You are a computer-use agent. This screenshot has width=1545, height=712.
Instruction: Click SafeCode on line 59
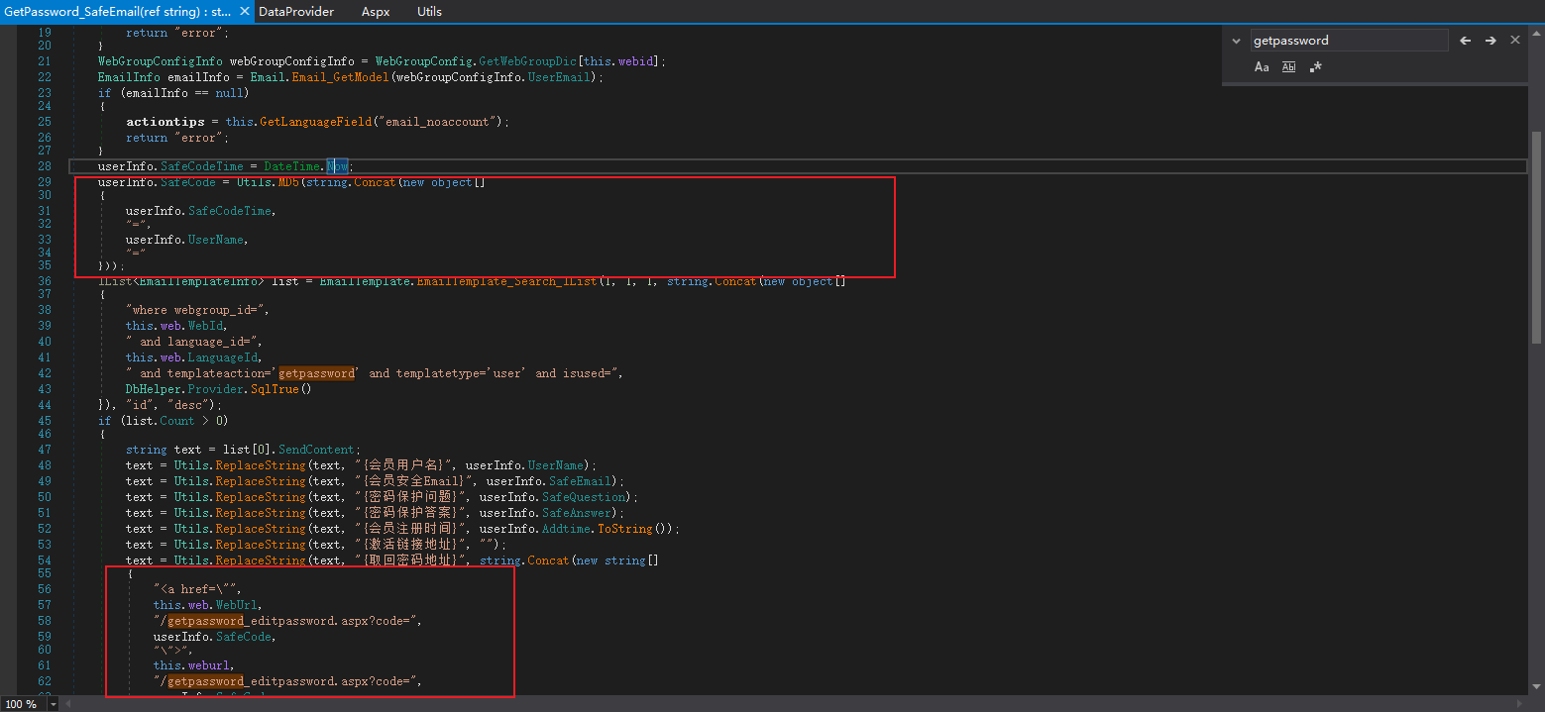click(x=243, y=637)
